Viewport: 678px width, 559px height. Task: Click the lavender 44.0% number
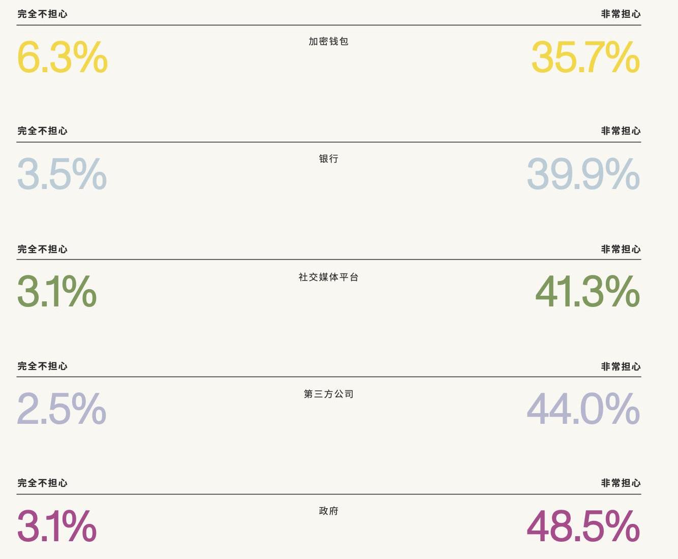click(583, 409)
